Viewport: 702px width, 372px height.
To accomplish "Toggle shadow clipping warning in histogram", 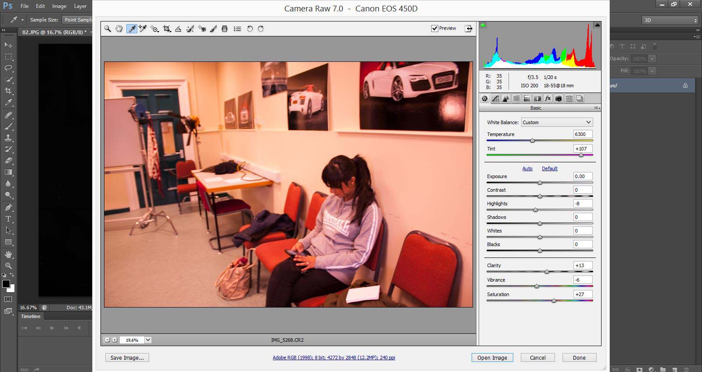I will pos(483,25).
